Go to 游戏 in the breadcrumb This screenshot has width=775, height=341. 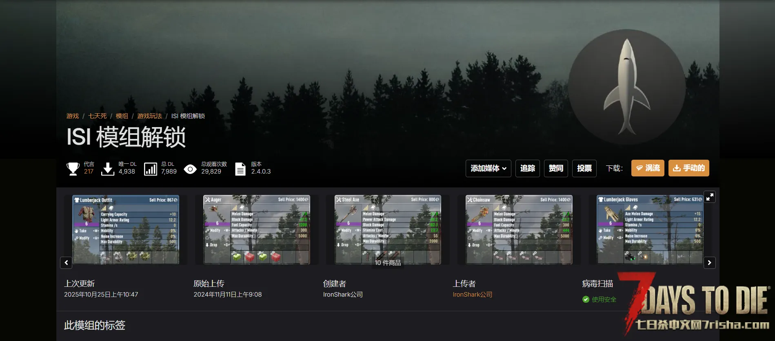point(73,116)
